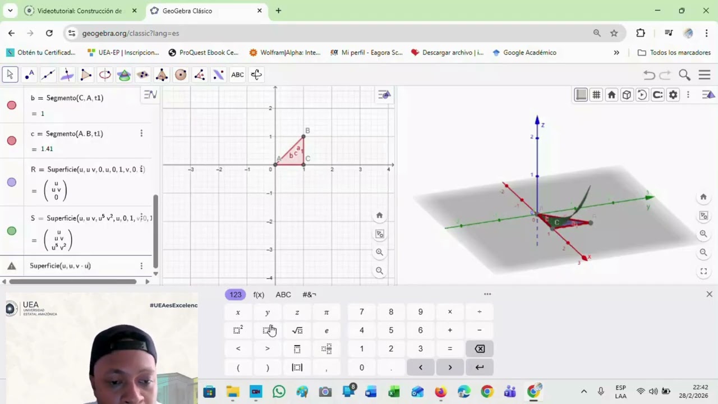Hit the keyboard backspace key
This screenshot has width=718, height=404.
click(x=480, y=349)
